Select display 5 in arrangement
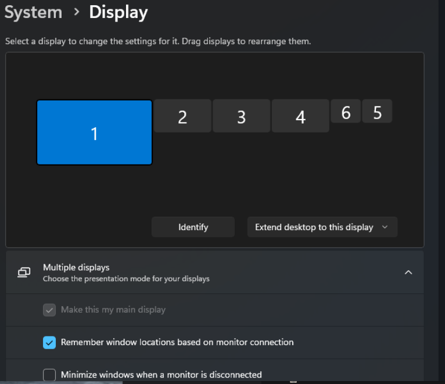Image resolution: width=445 pixels, height=384 pixels. pos(377,111)
